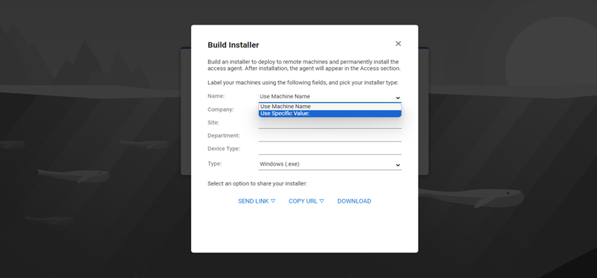
Task: Click the Device Type label
Action: point(224,149)
